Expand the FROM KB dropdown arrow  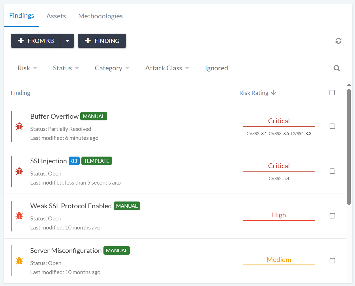68,41
